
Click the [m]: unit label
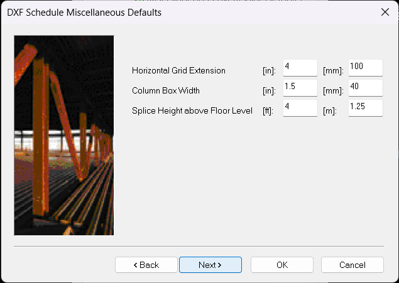tap(330, 111)
